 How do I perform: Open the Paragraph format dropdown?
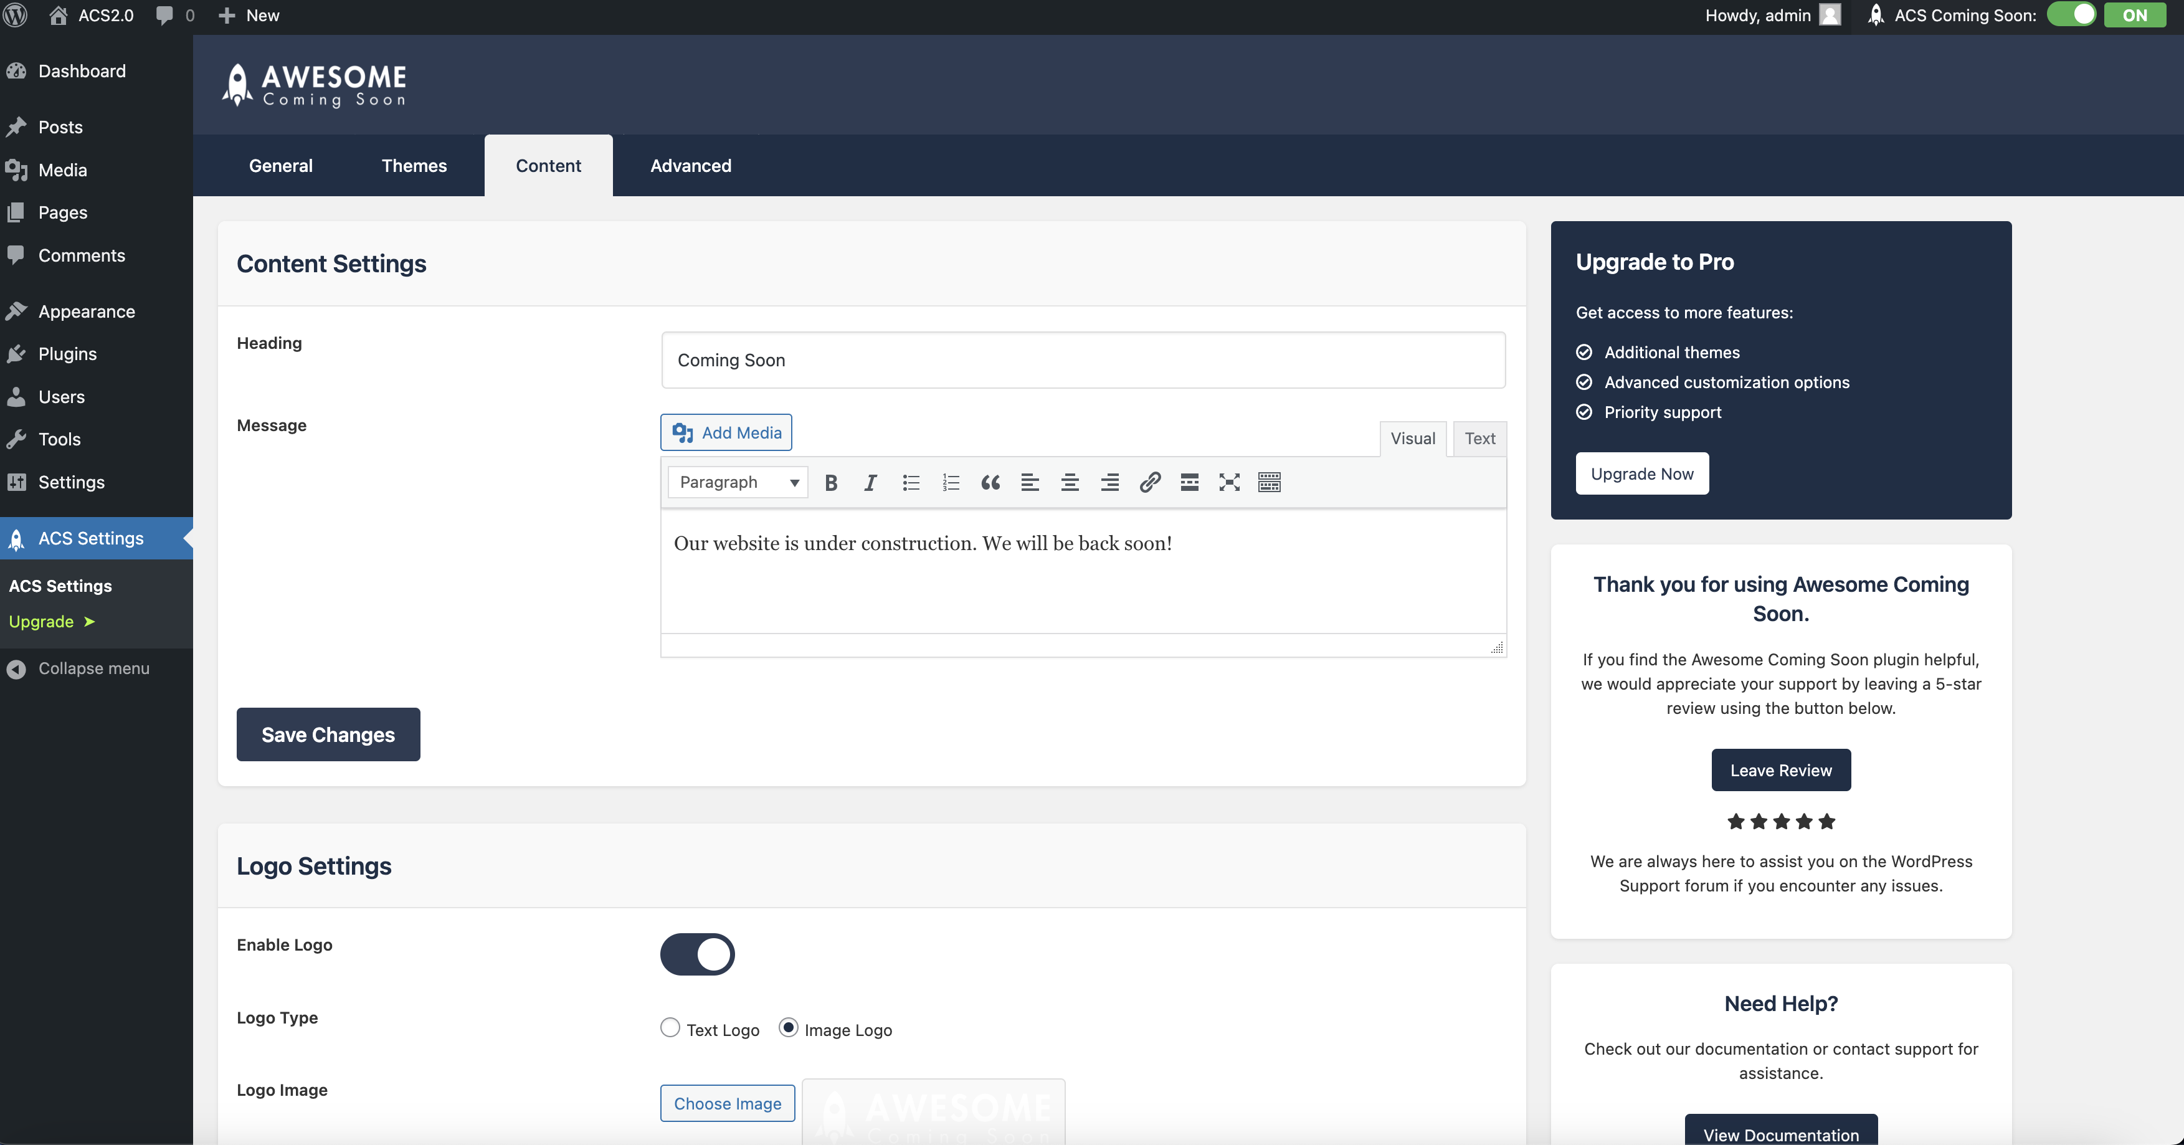(x=738, y=483)
